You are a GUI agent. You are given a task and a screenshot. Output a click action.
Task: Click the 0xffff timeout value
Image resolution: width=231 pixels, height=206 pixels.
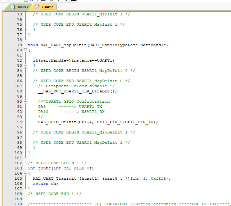[x=158, y=178]
